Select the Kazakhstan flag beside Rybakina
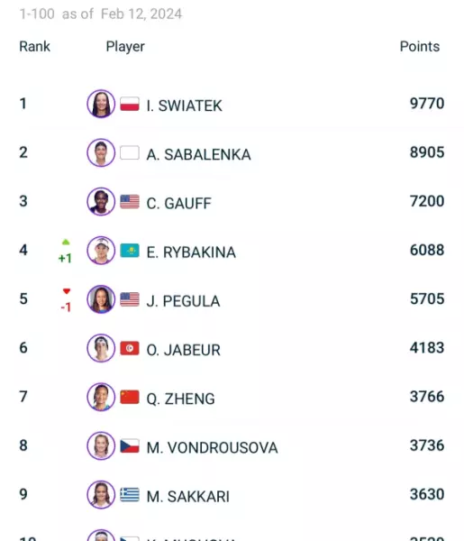The height and width of the screenshot is (541, 464). (130, 251)
